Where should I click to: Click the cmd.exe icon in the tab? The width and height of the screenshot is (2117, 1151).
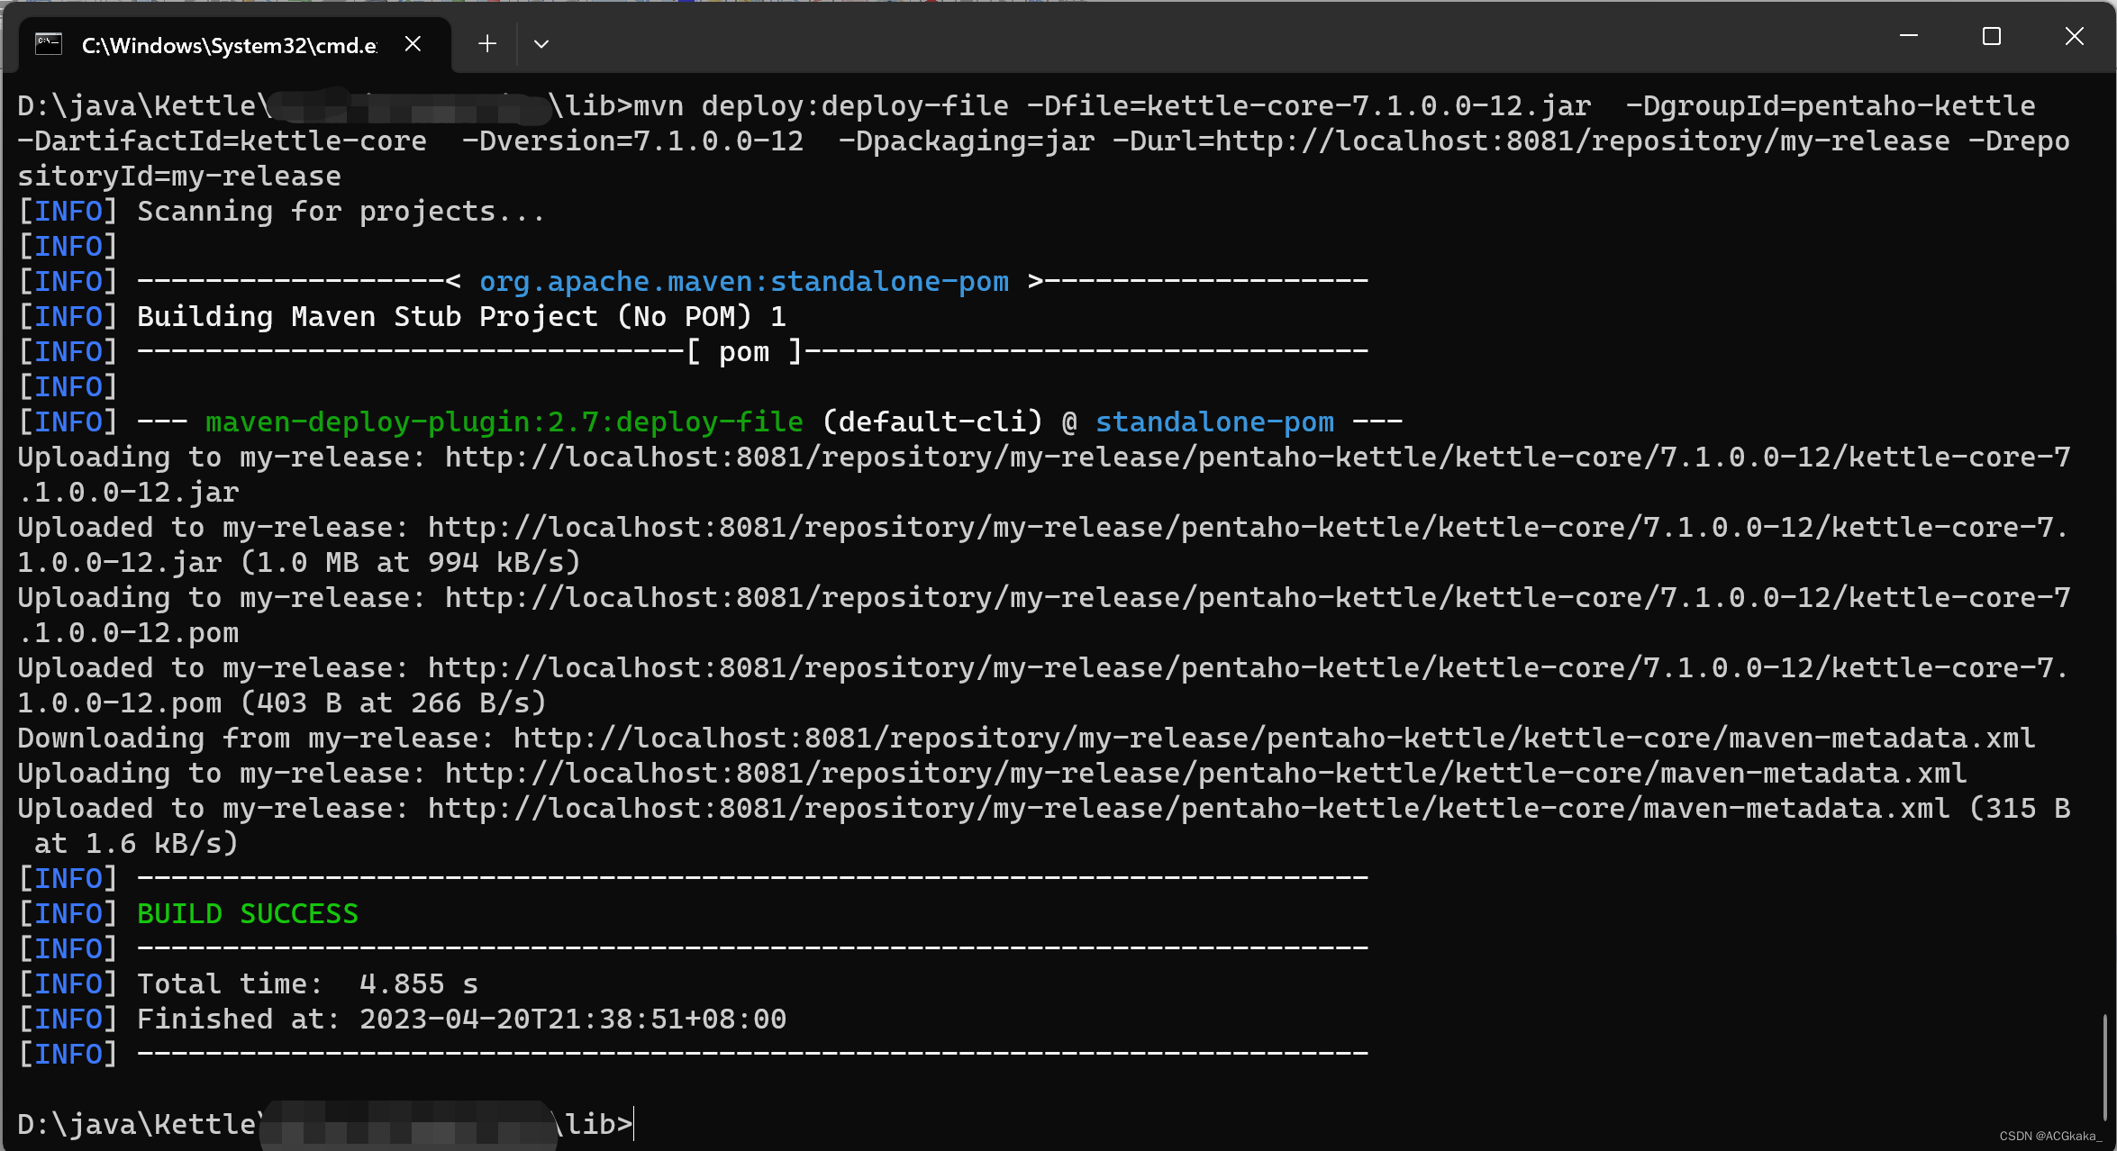pyautogui.click(x=49, y=43)
